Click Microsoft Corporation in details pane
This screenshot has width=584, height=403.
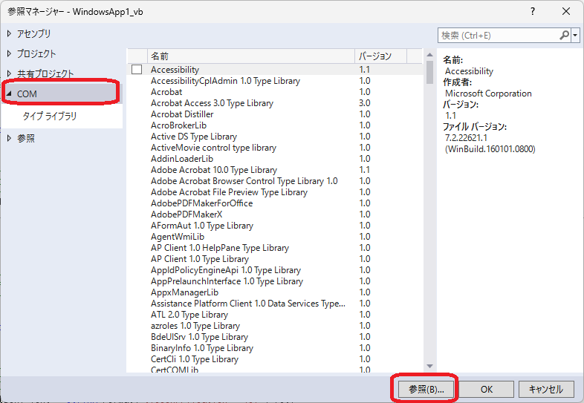pos(488,94)
